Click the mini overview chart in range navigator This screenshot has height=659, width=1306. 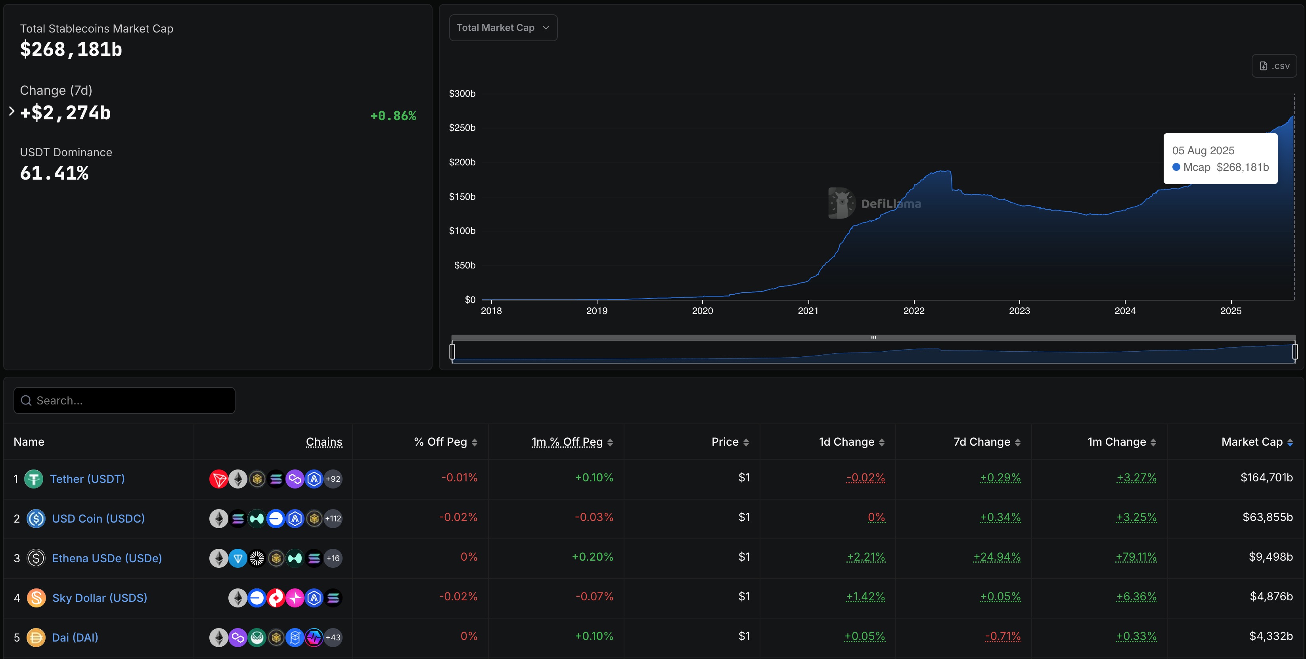pyautogui.click(x=873, y=352)
